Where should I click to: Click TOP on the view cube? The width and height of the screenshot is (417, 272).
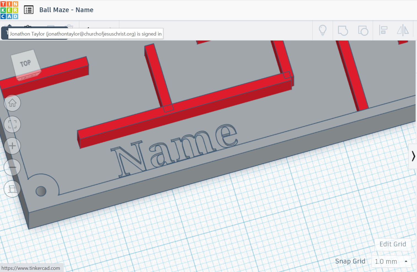[x=25, y=63]
